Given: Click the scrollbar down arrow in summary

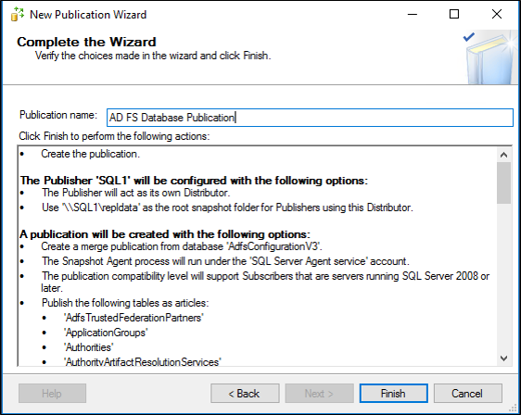Looking at the screenshot, I should point(503,358).
